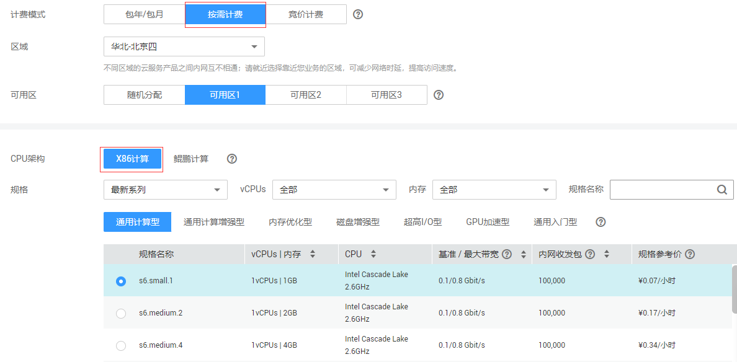Open help icon in 规格参考价 header
This screenshot has width=737, height=362.
pos(689,254)
